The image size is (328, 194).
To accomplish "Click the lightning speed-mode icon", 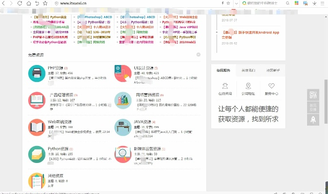I will (222, 3).
